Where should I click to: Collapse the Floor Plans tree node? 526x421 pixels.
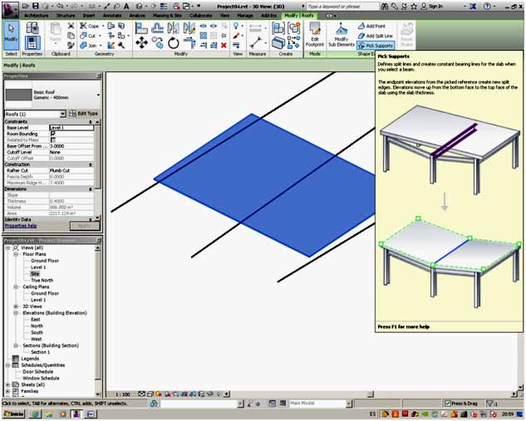click(x=16, y=254)
